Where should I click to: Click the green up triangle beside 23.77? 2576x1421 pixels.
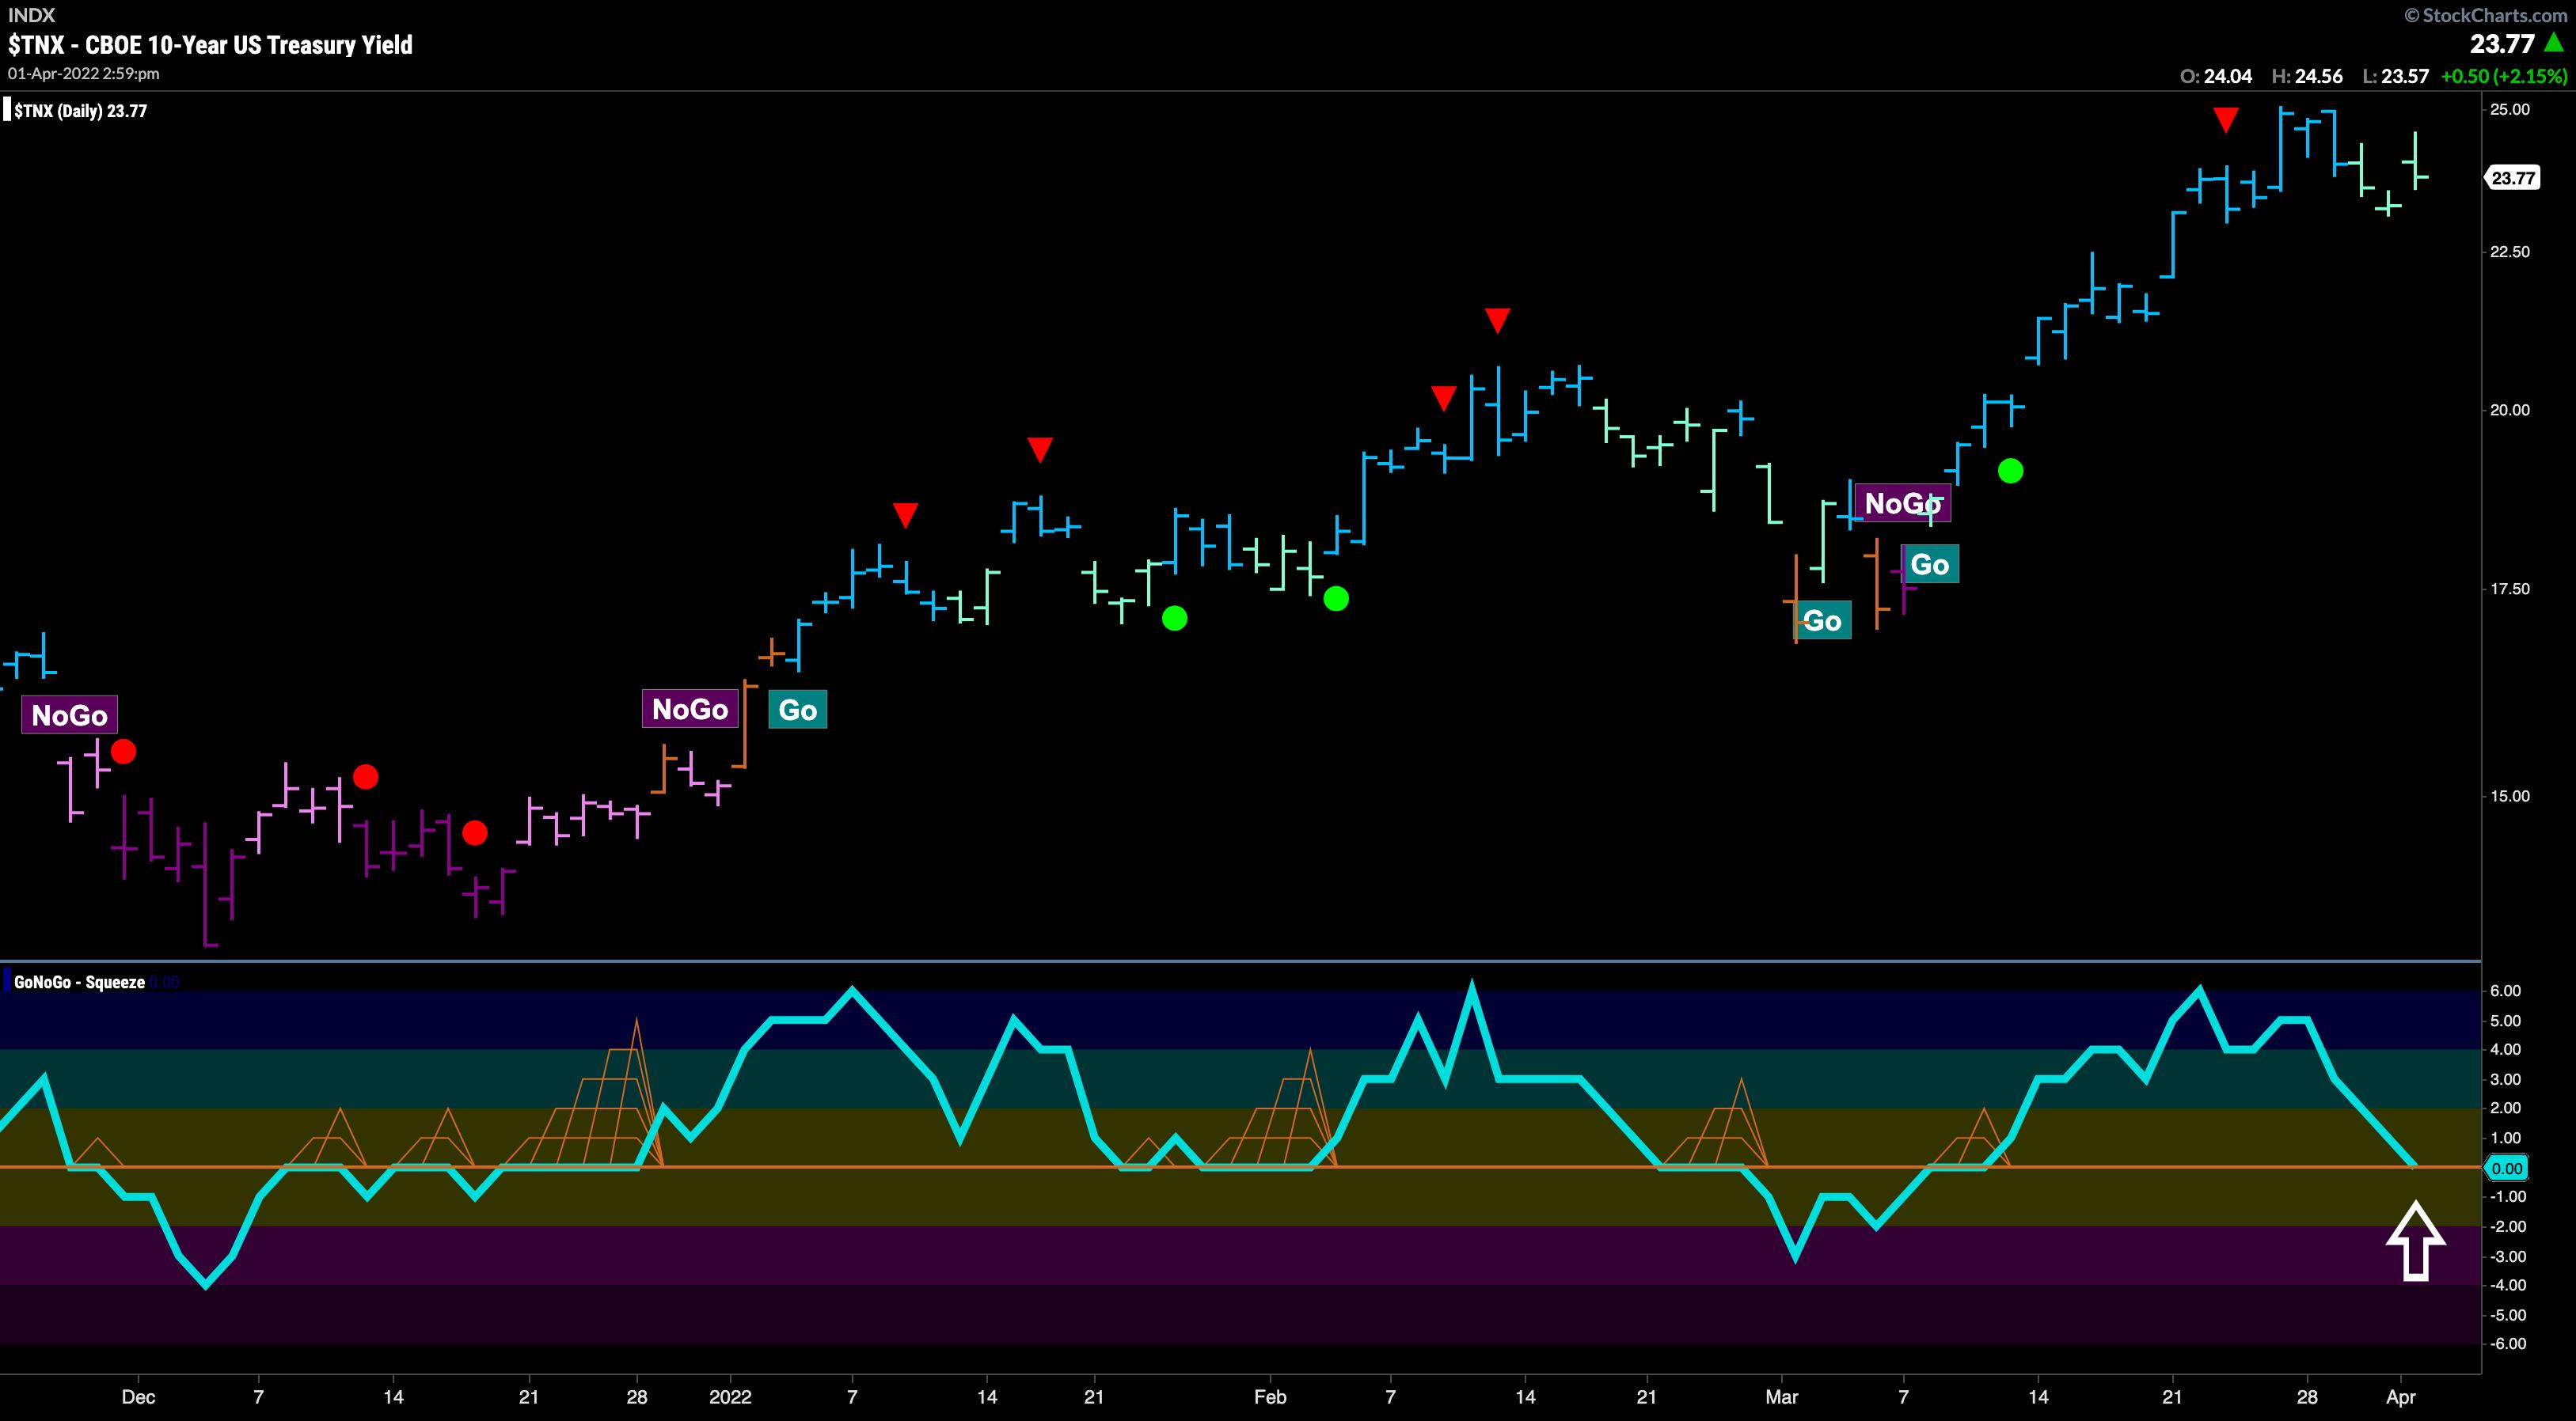click(x=2553, y=43)
